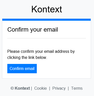This screenshot has height=96, width=94.
Task: Click the 'clicking the link below' text
Action: [27, 58]
